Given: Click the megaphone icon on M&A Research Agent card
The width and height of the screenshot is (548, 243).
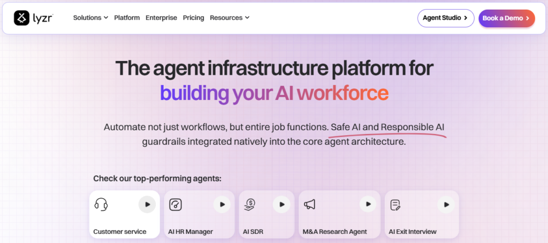Looking at the screenshot, I should coord(309,205).
